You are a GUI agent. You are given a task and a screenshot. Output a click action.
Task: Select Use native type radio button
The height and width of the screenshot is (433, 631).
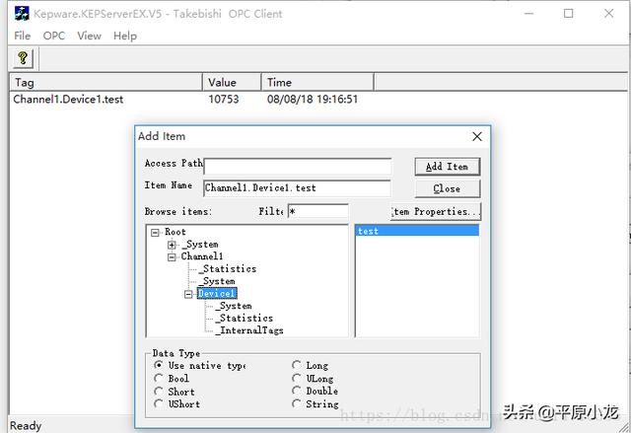(x=159, y=365)
